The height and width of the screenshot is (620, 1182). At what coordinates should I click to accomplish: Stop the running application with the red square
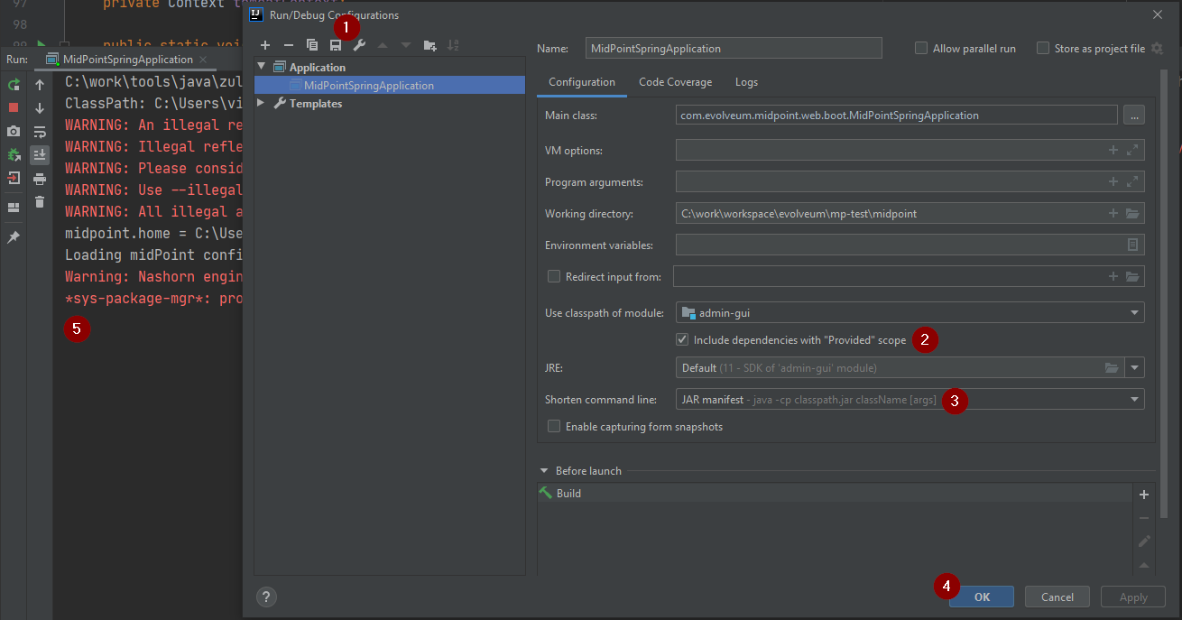pos(13,107)
